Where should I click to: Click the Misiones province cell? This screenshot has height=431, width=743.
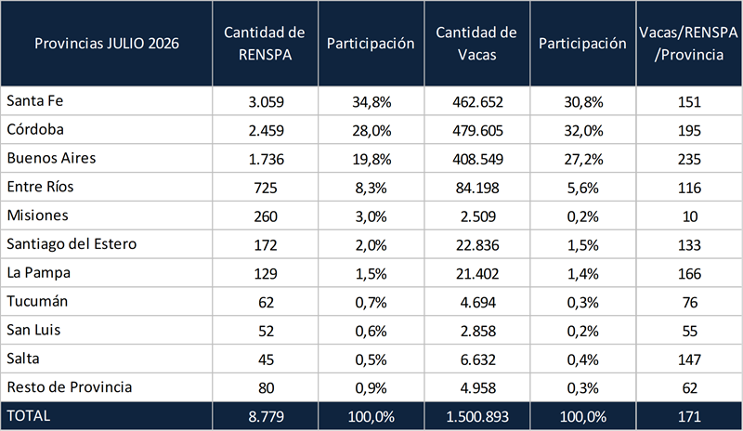coord(107,215)
